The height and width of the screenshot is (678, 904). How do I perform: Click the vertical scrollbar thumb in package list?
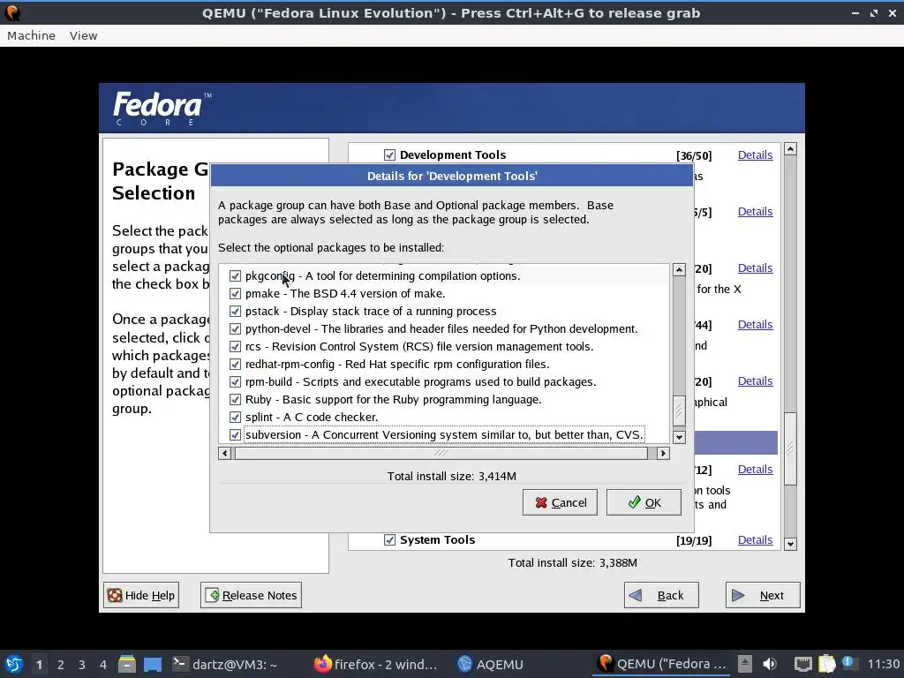679,411
